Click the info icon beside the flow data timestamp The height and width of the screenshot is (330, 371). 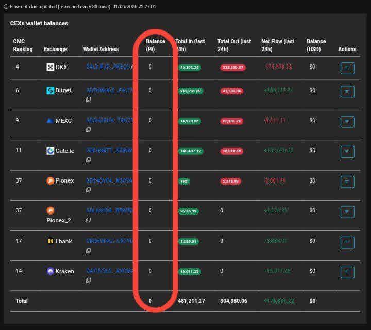(x=6, y=7)
